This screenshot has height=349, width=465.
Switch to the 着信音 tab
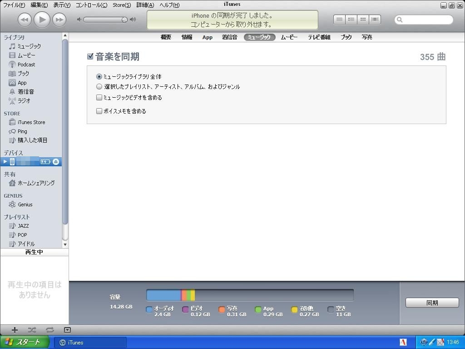pos(229,37)
